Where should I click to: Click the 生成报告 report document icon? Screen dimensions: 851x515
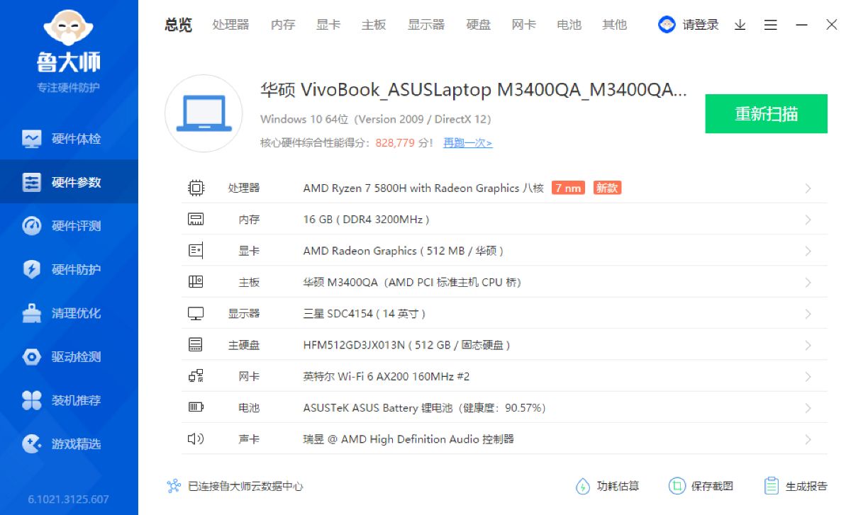pyautogui.click(x=772, y=486)
